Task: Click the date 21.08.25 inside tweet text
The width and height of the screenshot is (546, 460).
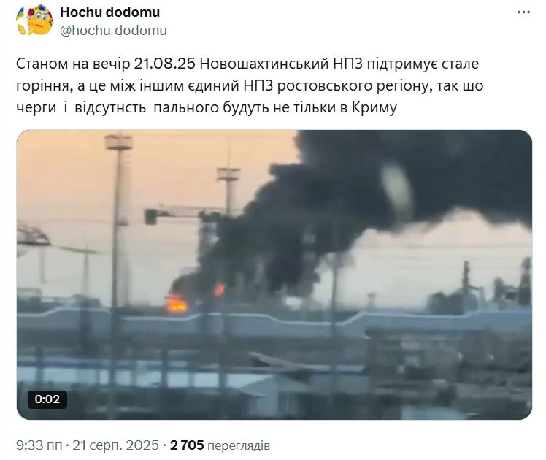Action: coord(164,64)
